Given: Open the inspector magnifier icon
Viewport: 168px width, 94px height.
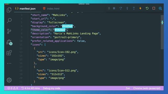Looking at the screenshot, I should coord(160,8).
